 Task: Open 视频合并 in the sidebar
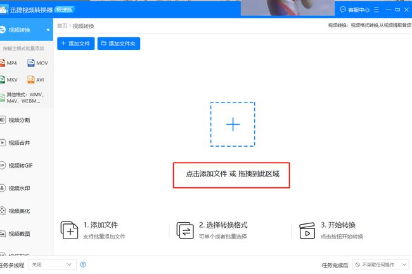point(19,143)
